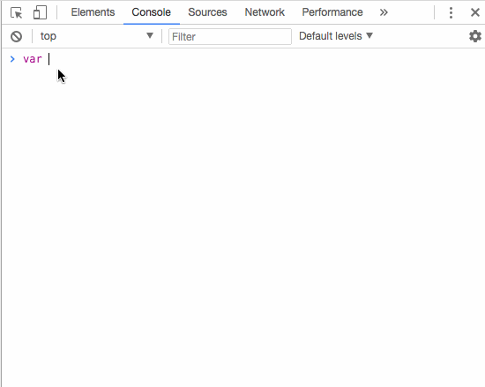Open the Default levels dropdown
The height and width of the screenshot is (387, 485).
[x=336, y=36]
